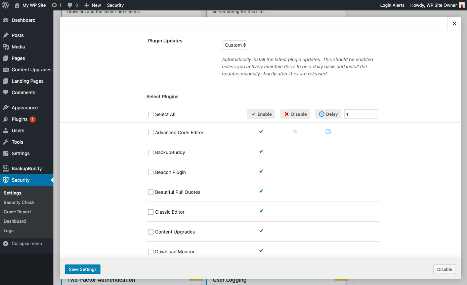Check the Classic Editor checkbox
Viewport: 467px width, 285px height.
pos(151,212)
